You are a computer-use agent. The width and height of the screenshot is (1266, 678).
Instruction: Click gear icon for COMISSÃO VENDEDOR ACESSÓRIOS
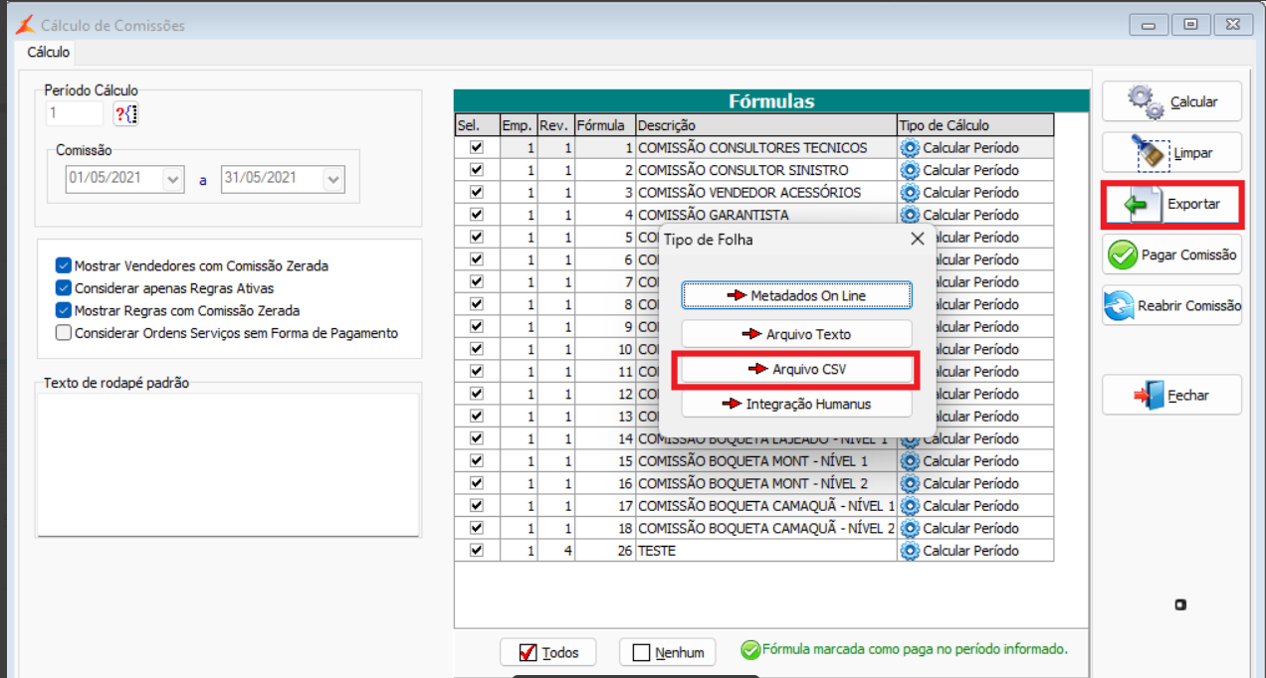click(x=910, y=193)
